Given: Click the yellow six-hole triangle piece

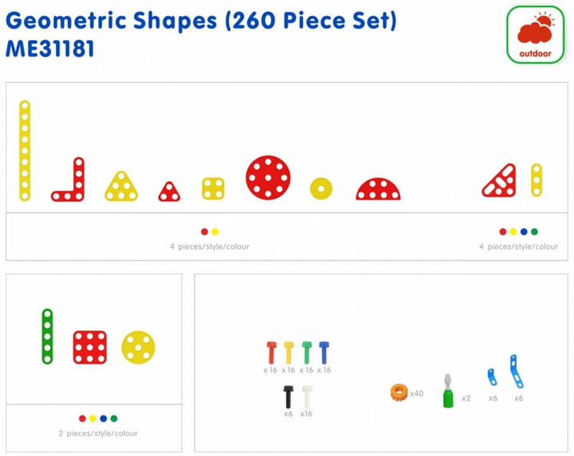Looking at the screenshot, I should [x=120, y=187].
